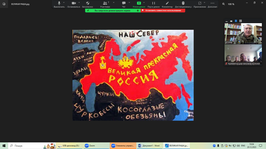Open the Комментировать annotation pencil tool

pos(167,4)
